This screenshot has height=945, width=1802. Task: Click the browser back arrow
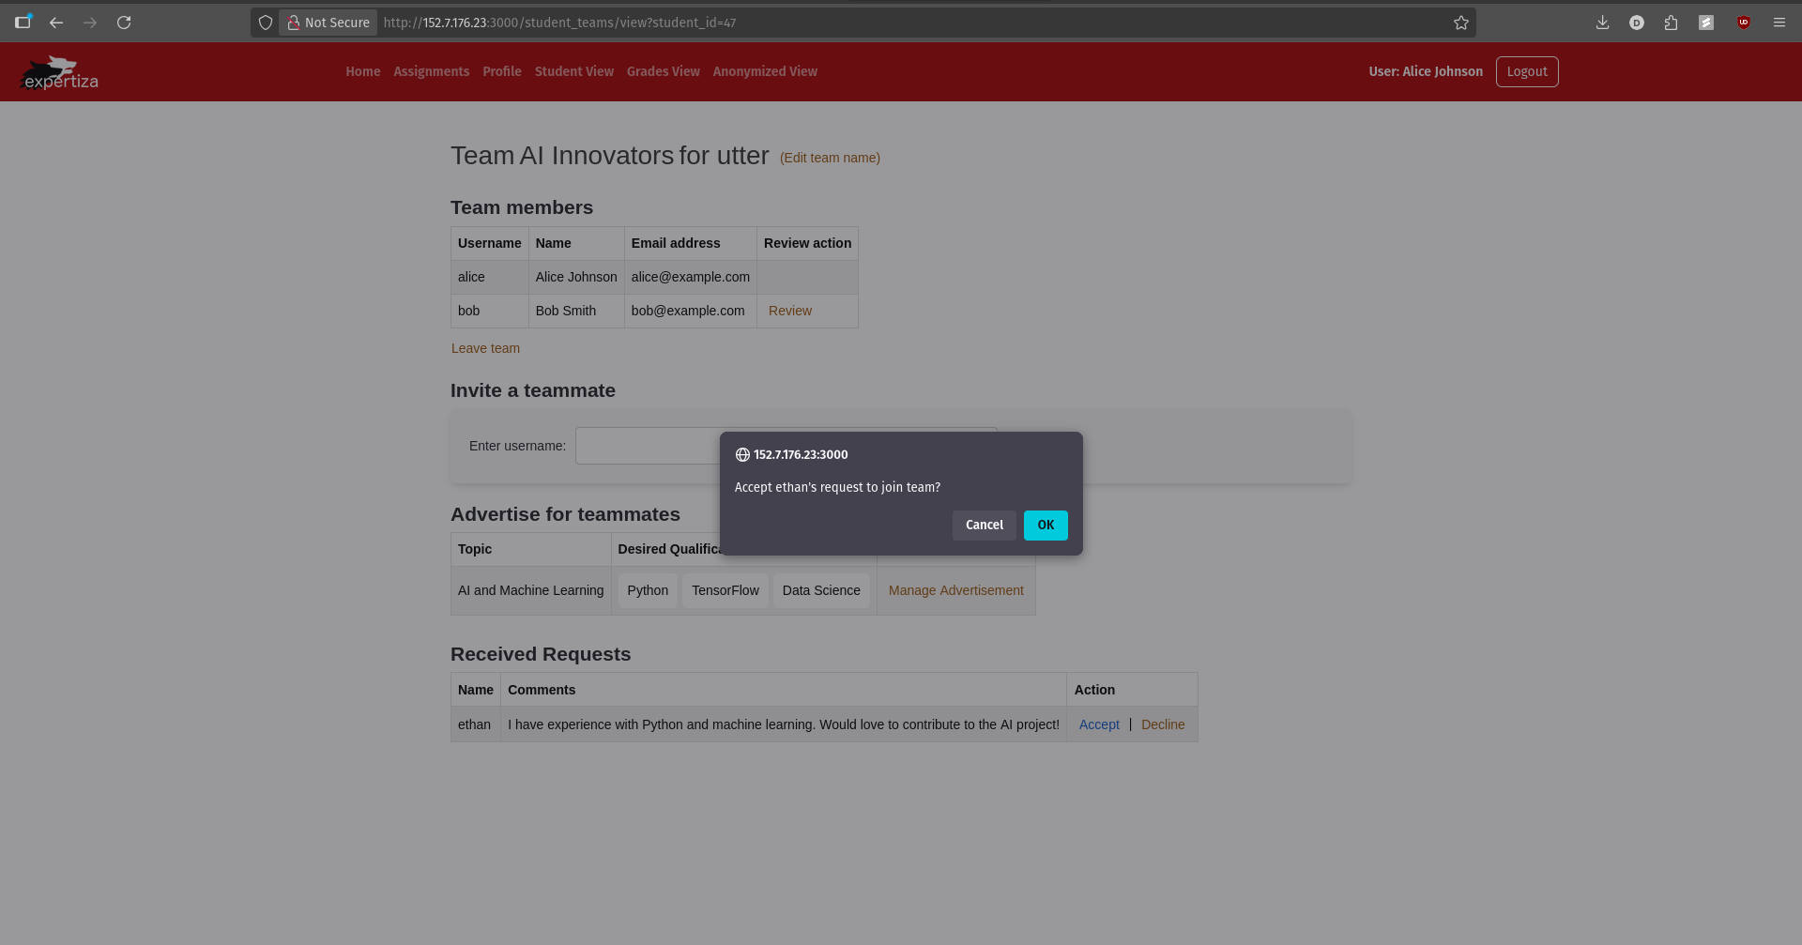click(x=56, y=23)
